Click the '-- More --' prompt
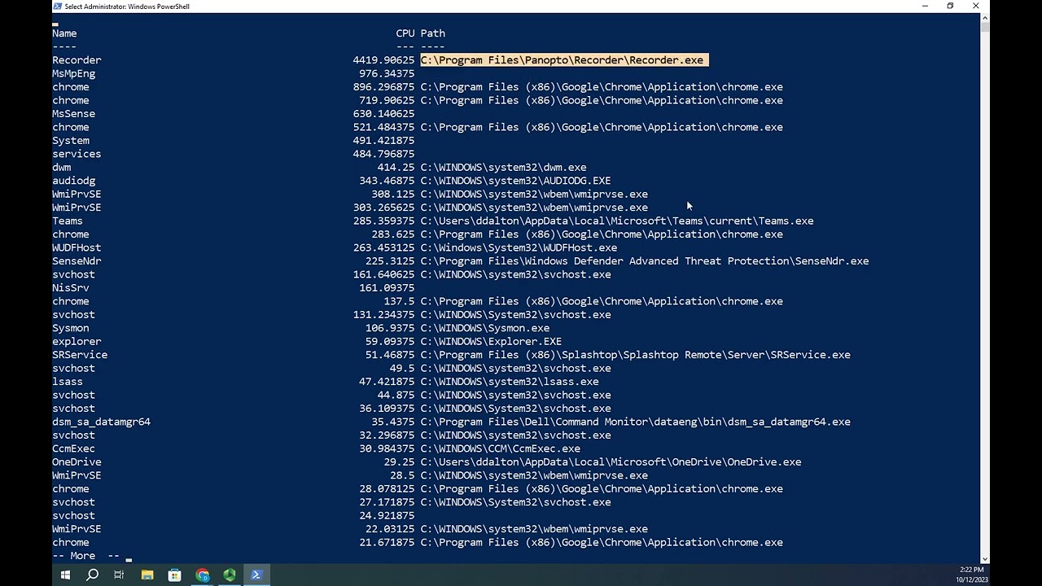The image size is (1042, 586). pos(85,556)
